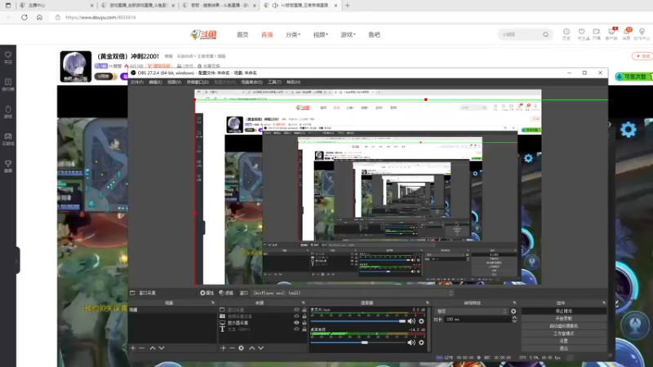Open 属性 properties on the source toolbar
This screenshot has width=653, height=367.
[x=207, y=293]
